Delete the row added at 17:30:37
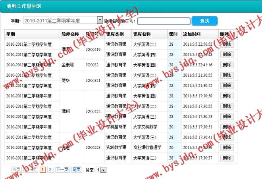 click(x=227, y=158)
